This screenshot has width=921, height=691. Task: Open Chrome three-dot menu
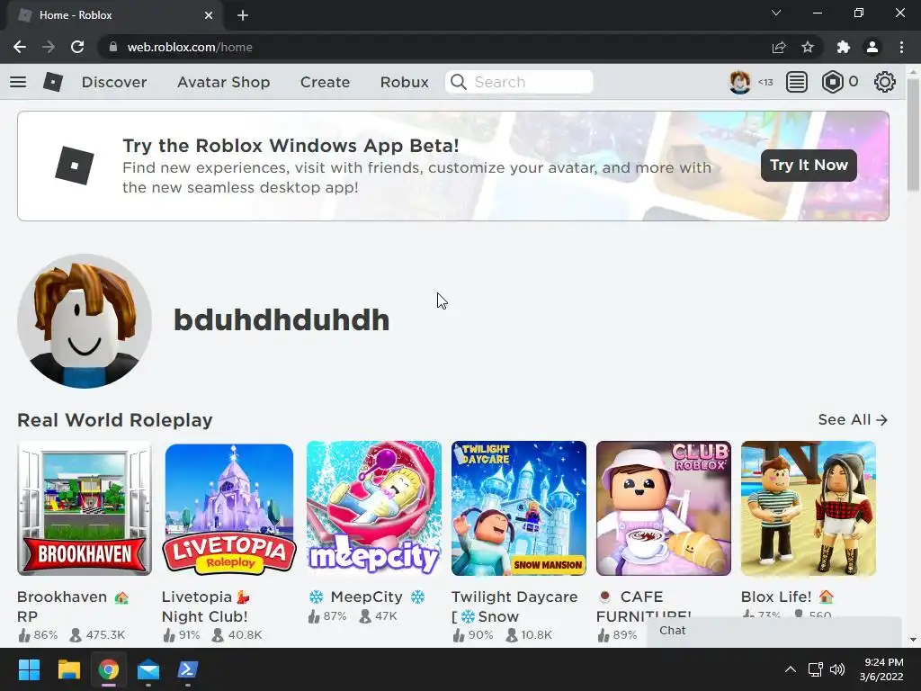click(901, 47)
